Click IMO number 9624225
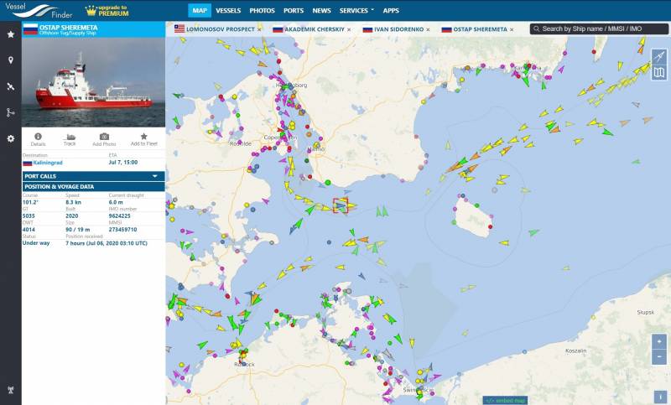 point(119,216)
